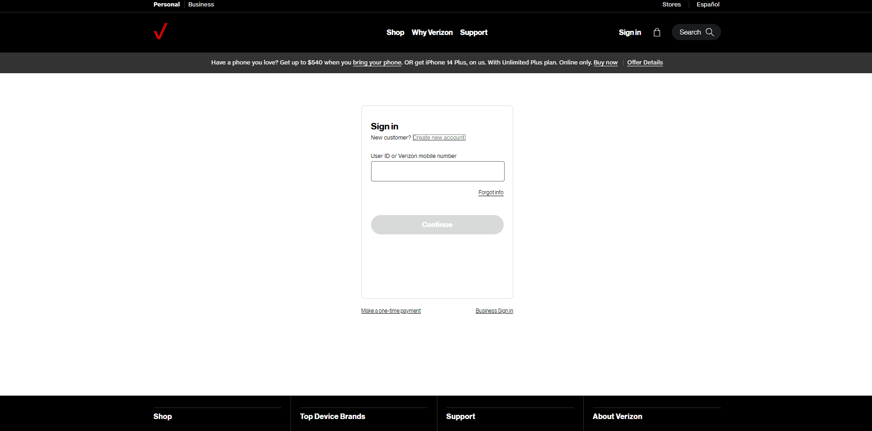View Offer Details in promo banner
Viewport: 872px width, 431px height.
[x=645, y=63]
